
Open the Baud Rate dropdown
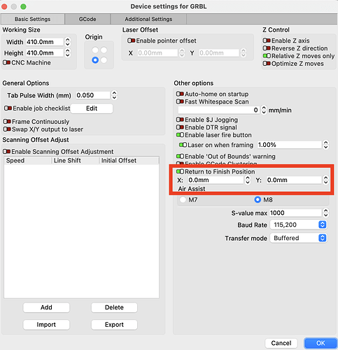point(299,225)
